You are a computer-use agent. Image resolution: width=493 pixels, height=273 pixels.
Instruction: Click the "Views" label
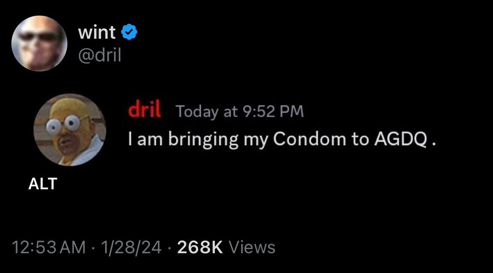coord(252,247)
